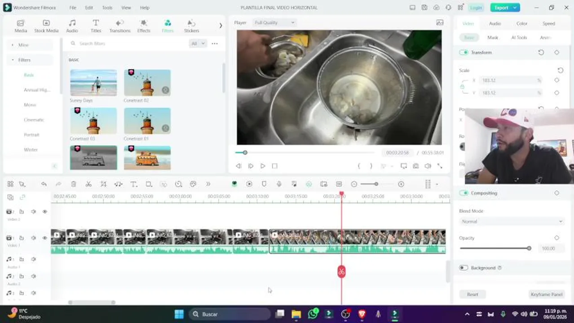The width and height of the screenshot is (574, 323).
Task: Select the Split scissors tool in timeline toolbar
Action: 88,184
